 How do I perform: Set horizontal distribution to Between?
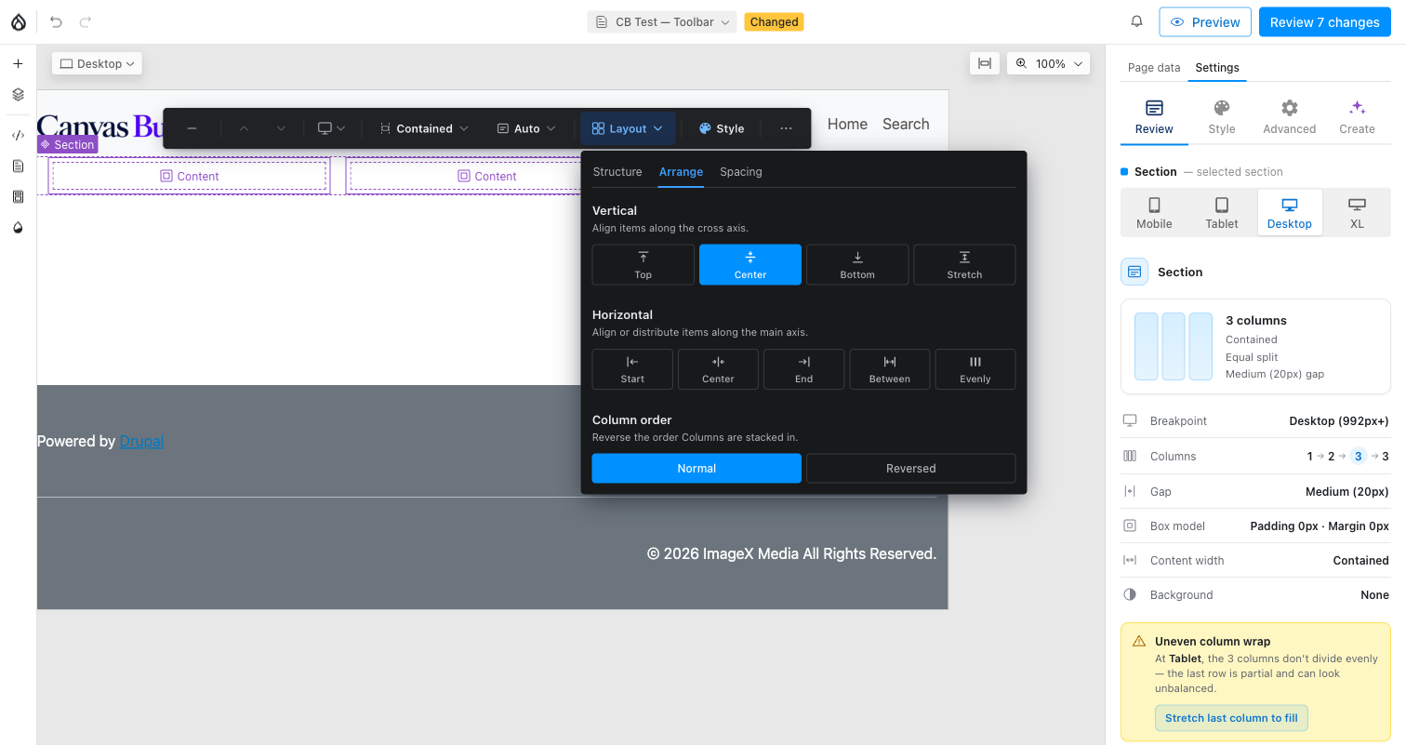[890, 369]
